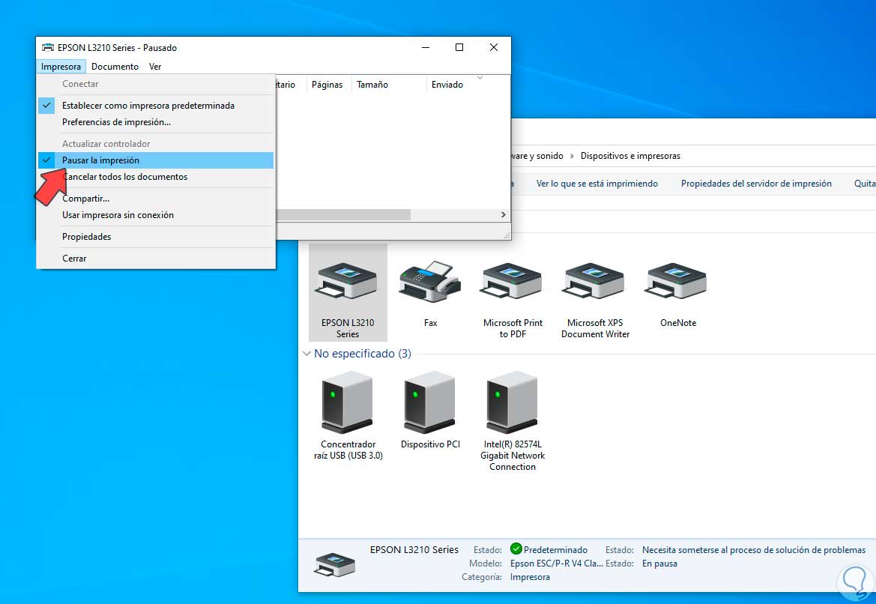Enable Usar impresora sin conexión
This screenshot has width=876, height=604.
[118, 215]
